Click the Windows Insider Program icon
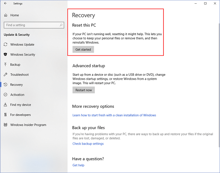The height and width of the screenshot is (173, 220). 6,125
